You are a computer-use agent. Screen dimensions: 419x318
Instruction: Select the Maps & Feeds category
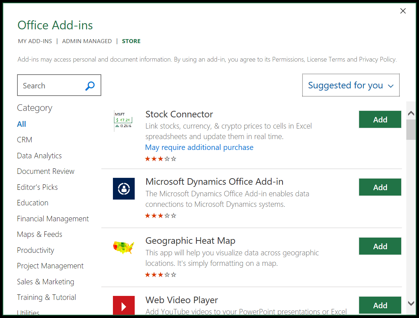[40, 234]
